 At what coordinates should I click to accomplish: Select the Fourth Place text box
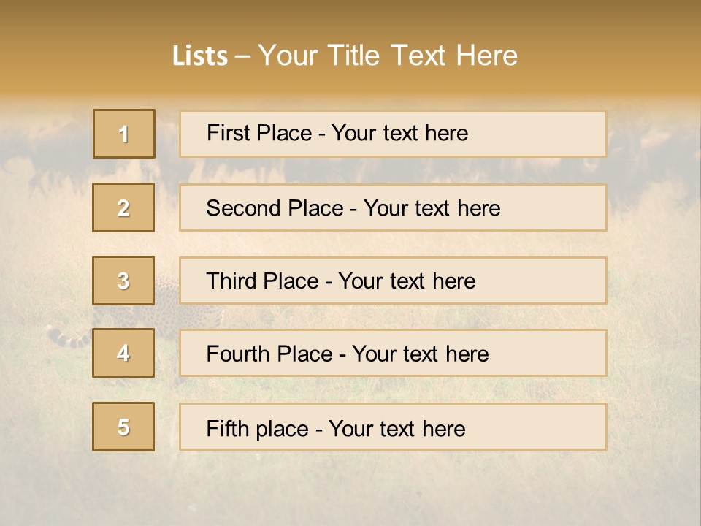pyautogui.click(x=393, y=354)
